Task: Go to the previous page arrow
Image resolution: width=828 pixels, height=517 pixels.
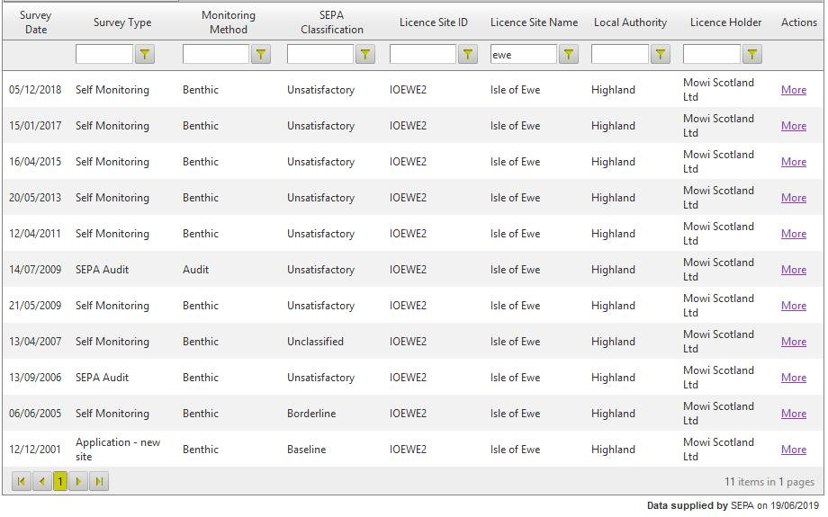Action: tap(41, 482)
